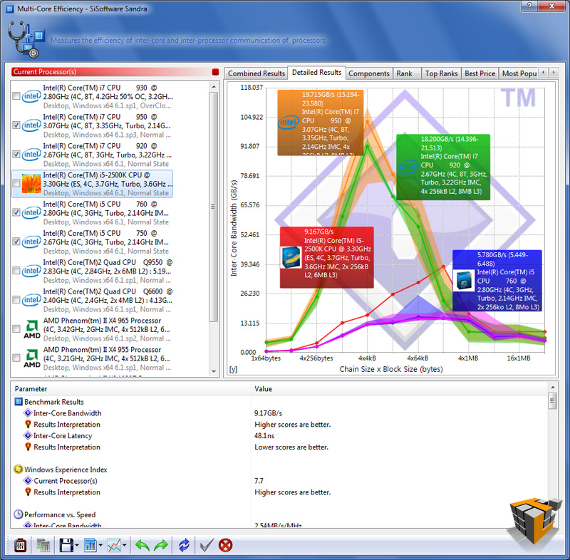The width and height of the screenshot is (570, 560).
Task: Click the floppy disk save icon
Action: tap(66, 546)
